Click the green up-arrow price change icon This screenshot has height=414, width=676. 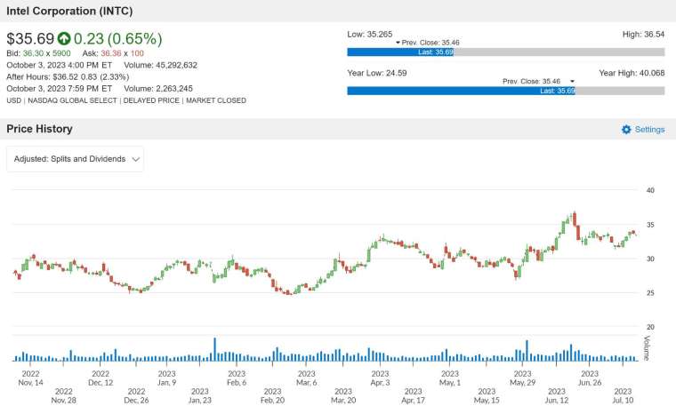[x=64, y=38]
